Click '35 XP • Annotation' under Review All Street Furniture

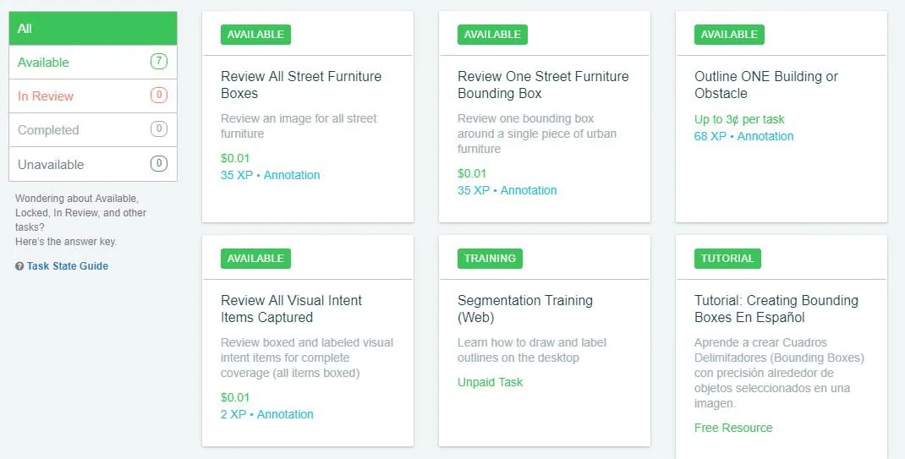pyautogui.click(x=270, y=175)
